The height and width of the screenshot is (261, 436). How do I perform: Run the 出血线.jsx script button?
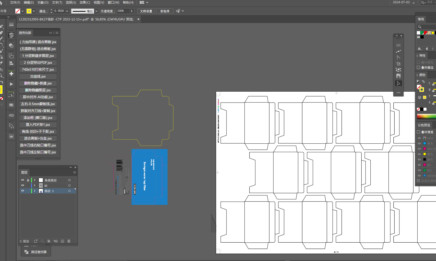coord(38,77)
